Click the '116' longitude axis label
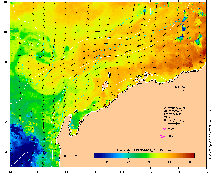 click(122, 172)
